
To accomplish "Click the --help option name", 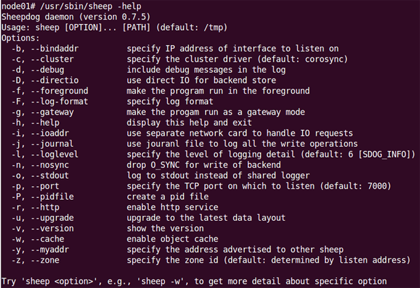I will (x=45, y=123).
